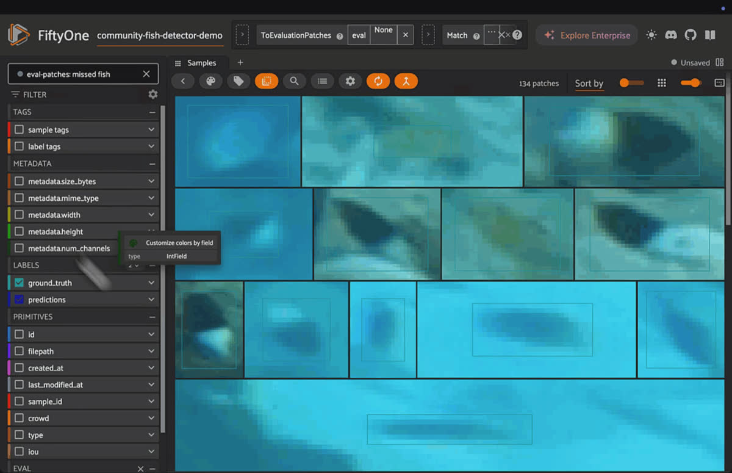Click Explore Enterprise button
Screen dimensions: 732x473
tap(587, 35)
